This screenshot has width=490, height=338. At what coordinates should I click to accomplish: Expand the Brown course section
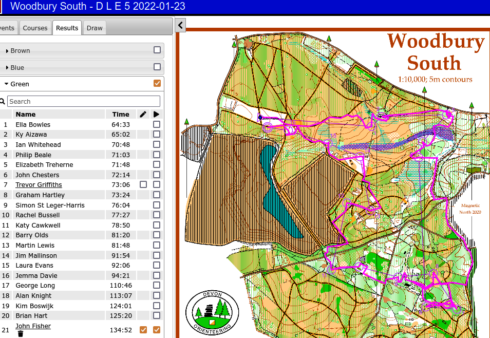tap(7, 51)
